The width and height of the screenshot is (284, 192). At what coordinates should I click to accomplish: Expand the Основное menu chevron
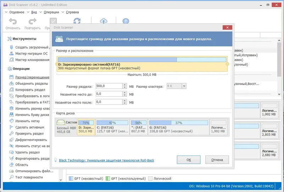pyautogui.click(x=6, y=12)
